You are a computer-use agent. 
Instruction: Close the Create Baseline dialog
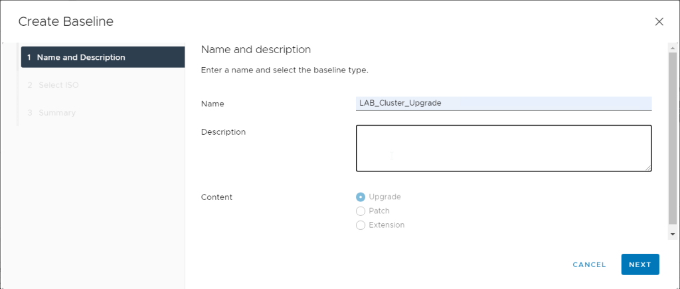pos(659,22)
